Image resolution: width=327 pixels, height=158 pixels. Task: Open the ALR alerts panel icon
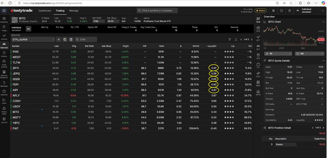(x=258, y=56)
